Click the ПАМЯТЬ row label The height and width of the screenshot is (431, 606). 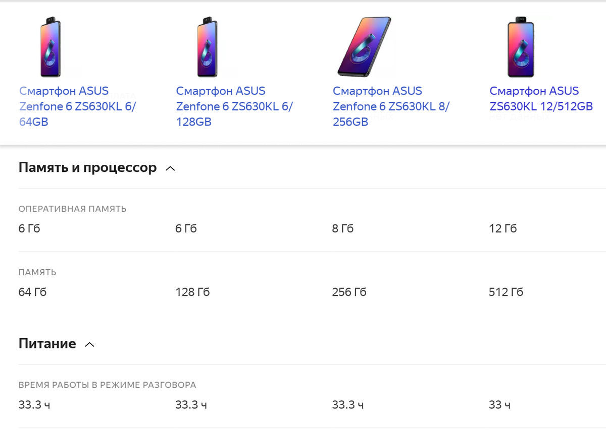pyautogui.click(x=37, y=272)
